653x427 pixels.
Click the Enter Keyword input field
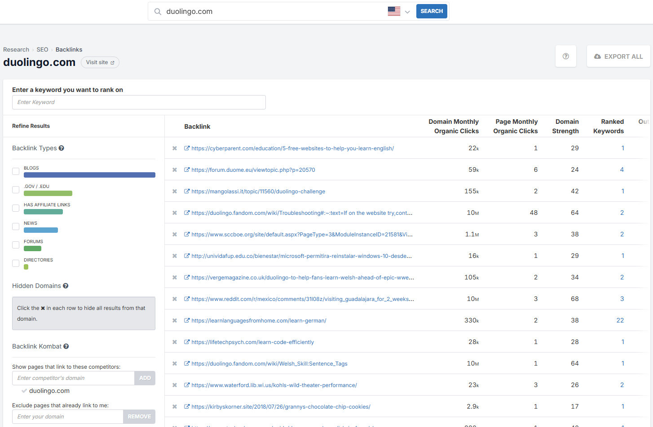[139, 102]
